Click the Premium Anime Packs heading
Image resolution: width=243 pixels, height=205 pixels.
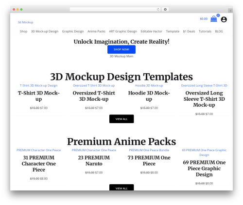tap(121, 142)
